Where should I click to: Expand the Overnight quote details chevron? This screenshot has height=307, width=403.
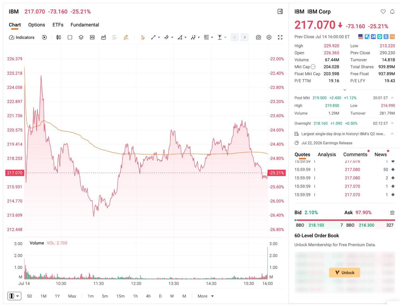pyautogui.click(x=392, y=123)
